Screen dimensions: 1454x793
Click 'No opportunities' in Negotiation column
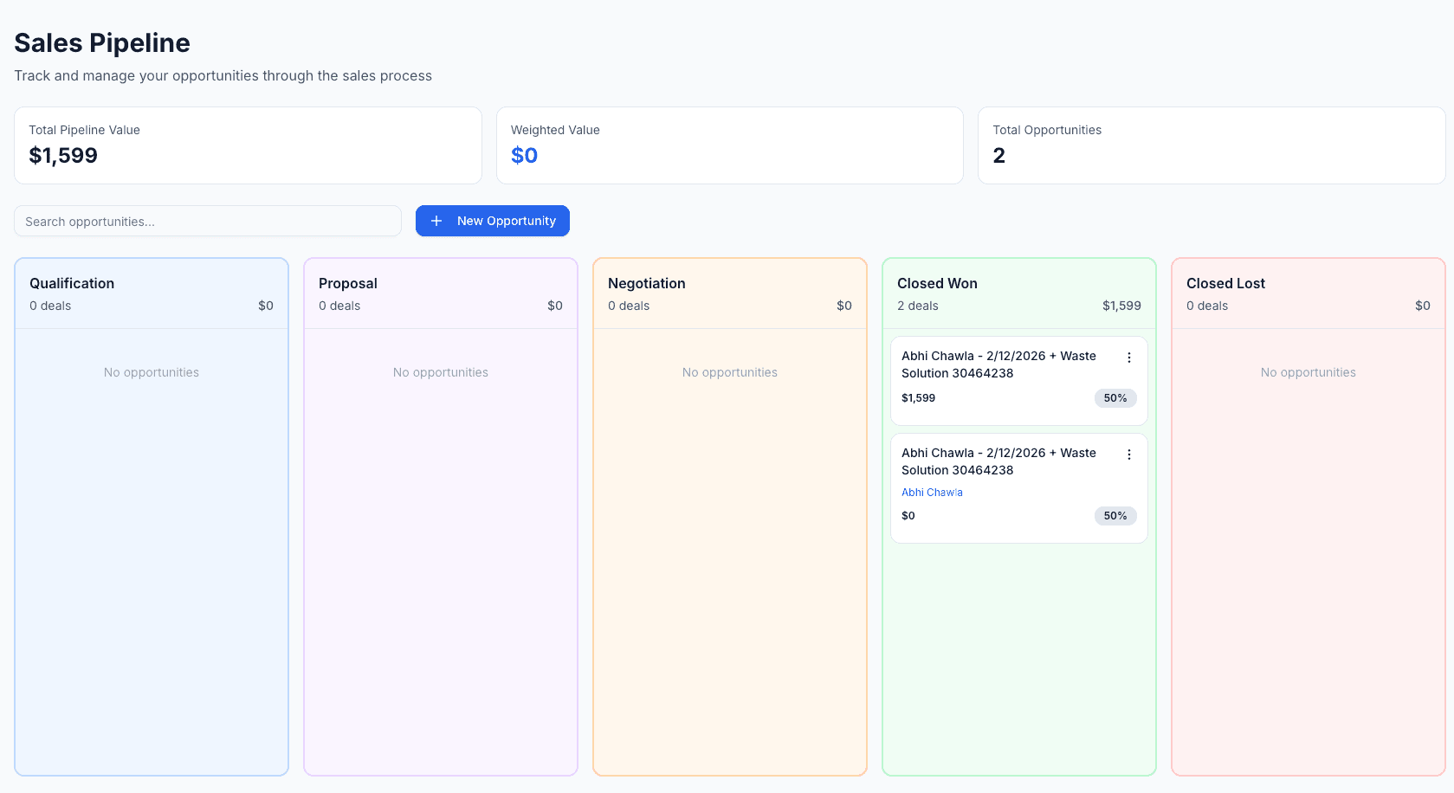[x=730, y=372]
